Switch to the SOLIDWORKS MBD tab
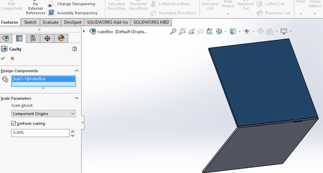Viewport: 323px width, 173px height. pyautogui.click(x=151, y=22)
